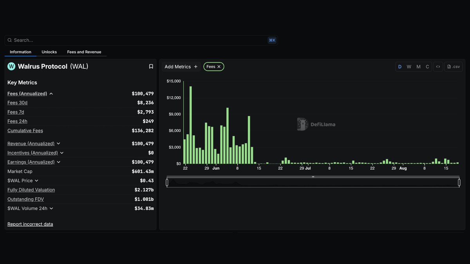Click the right handle of the range slider

click(x=459, y=182)
